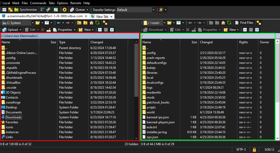280x153 pixels.
Task: Select eula.txt in the remote panel
Action: (152, 127)
